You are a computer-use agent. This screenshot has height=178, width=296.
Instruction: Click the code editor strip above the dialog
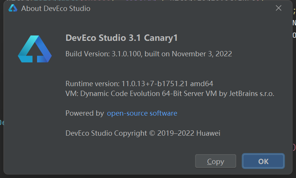click(147, 0)
